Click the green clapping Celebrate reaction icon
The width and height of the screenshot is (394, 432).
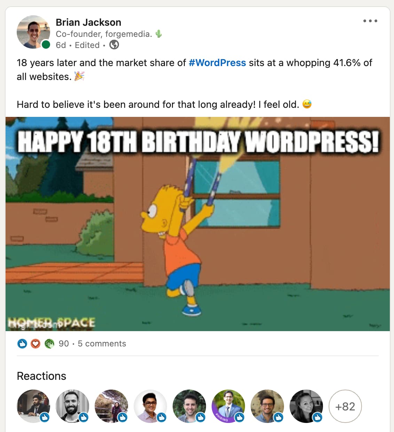[49, 344]
